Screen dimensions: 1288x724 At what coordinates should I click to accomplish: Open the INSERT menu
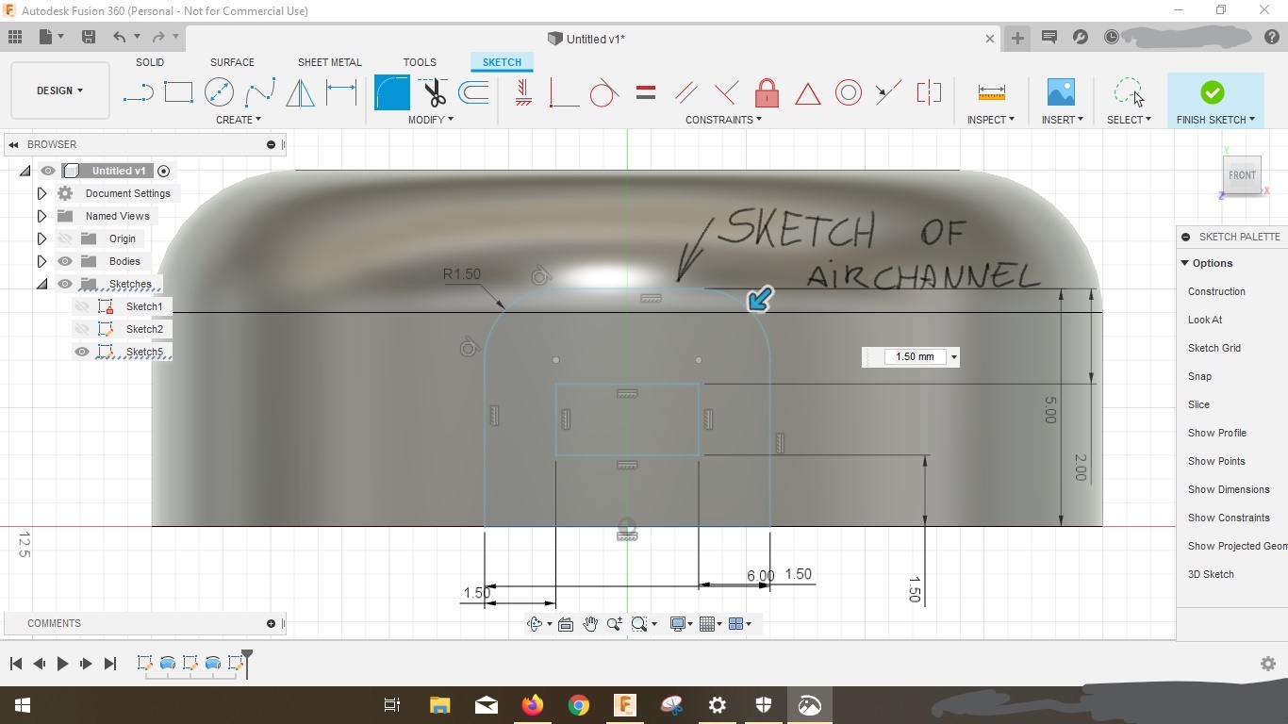[1063, 120]
